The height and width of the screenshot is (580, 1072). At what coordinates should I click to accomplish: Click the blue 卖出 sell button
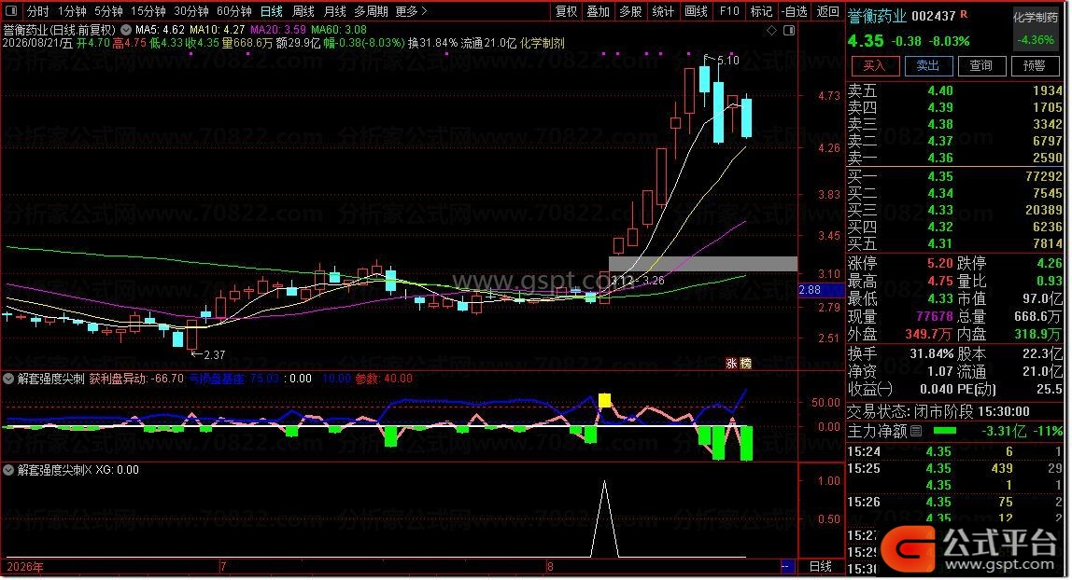(928, 65)
